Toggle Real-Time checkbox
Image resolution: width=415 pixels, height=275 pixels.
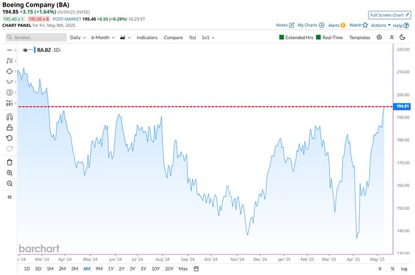319,37
